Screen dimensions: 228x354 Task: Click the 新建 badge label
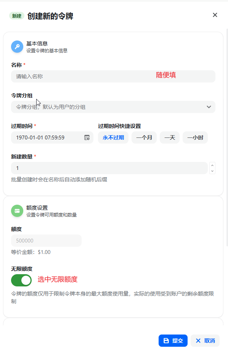pyautogui.click(x=17, y=16)
